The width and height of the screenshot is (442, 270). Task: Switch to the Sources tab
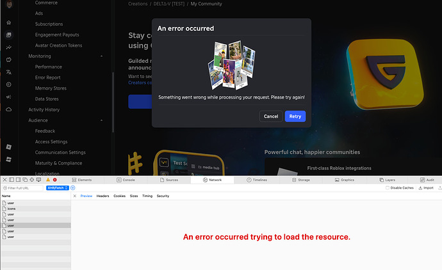click(169, 180)
